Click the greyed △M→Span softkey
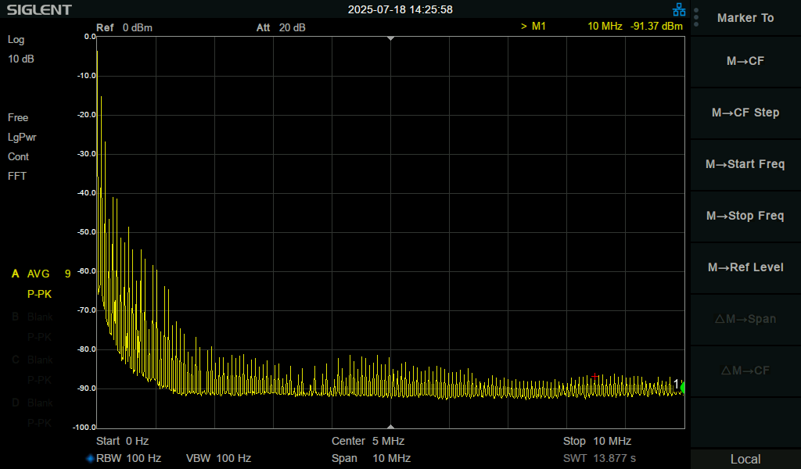 [x=745, y=319]
